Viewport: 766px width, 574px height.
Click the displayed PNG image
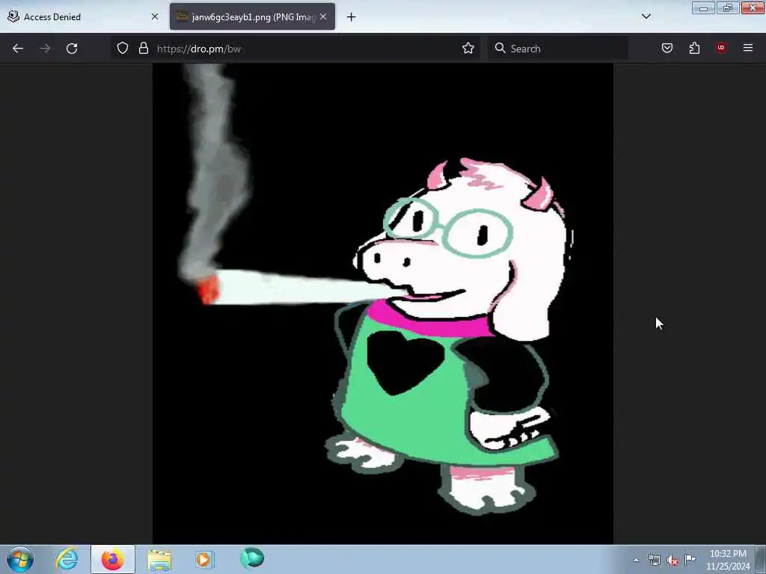click(383, 303)
